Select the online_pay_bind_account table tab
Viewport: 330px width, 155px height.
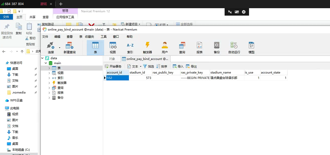point(145,59)
